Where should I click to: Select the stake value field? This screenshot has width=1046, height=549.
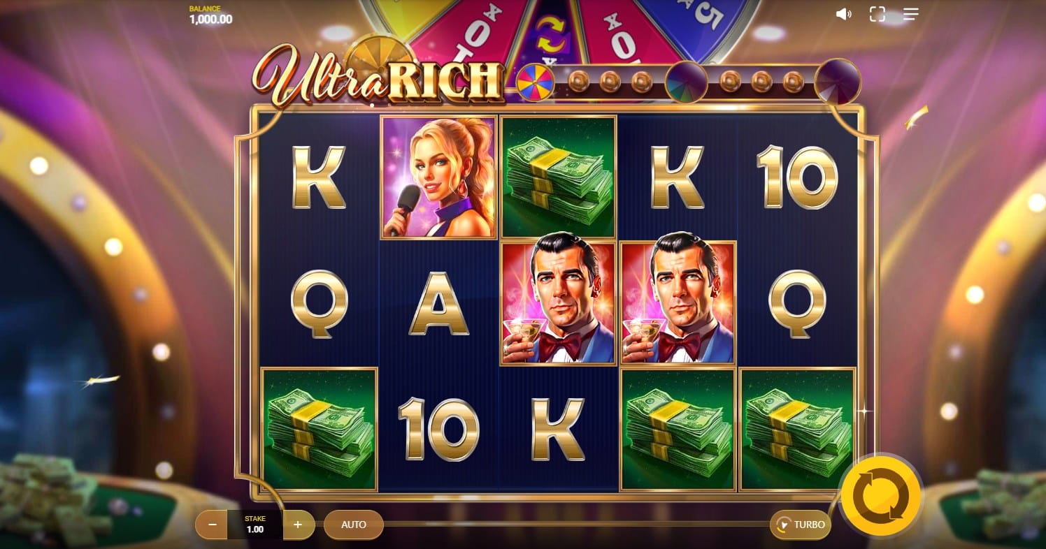(x=255, y=525)
